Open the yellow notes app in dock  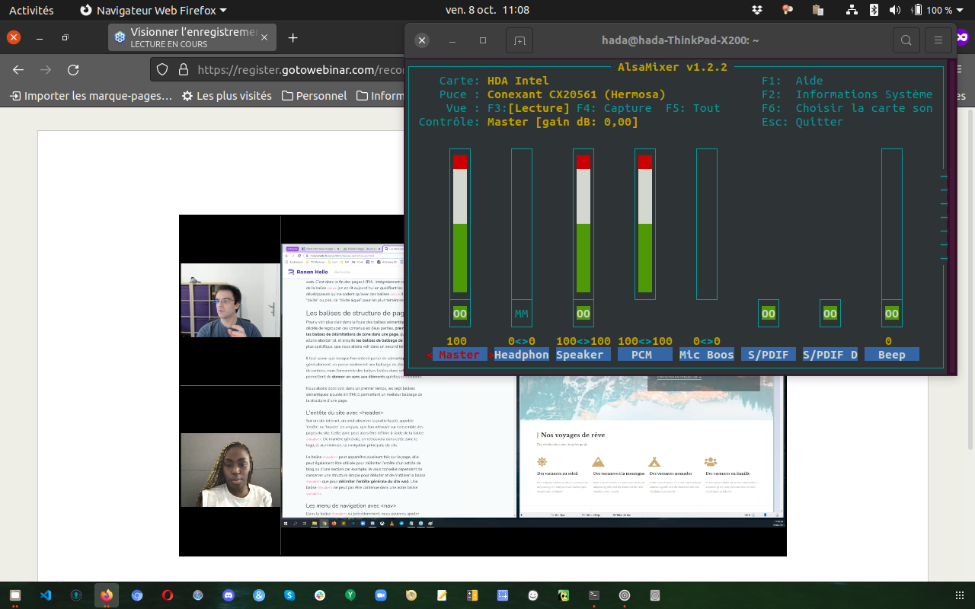(442, 595)
